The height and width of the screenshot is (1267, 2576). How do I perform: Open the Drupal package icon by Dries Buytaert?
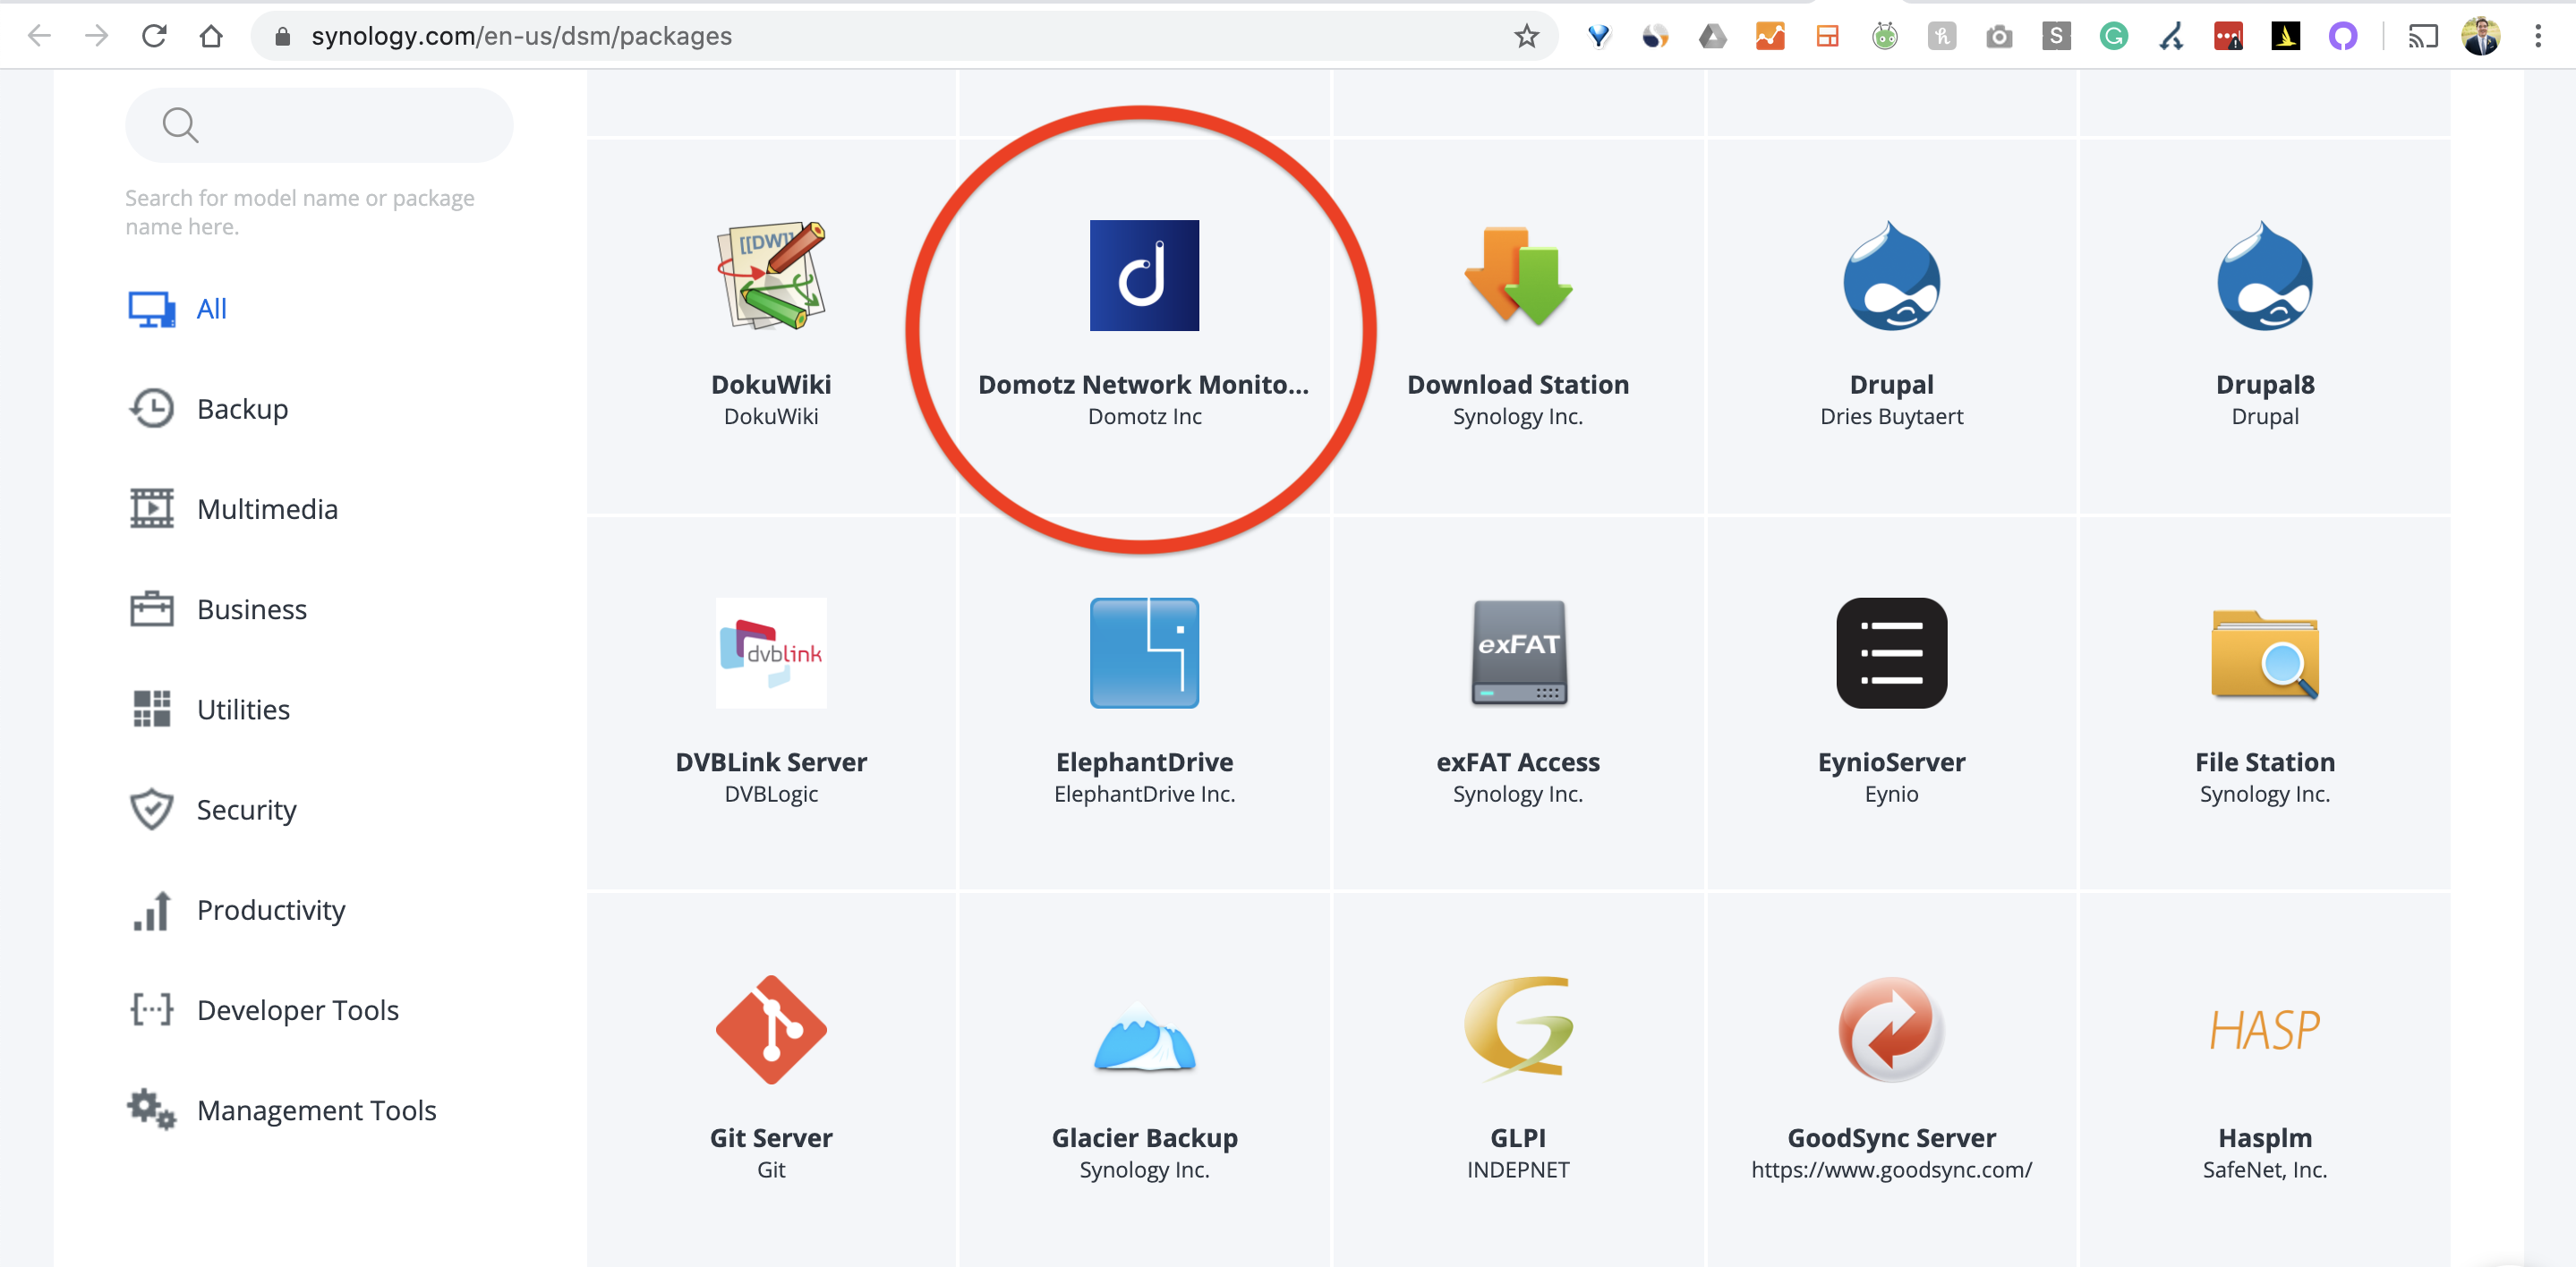[1891, 275]
